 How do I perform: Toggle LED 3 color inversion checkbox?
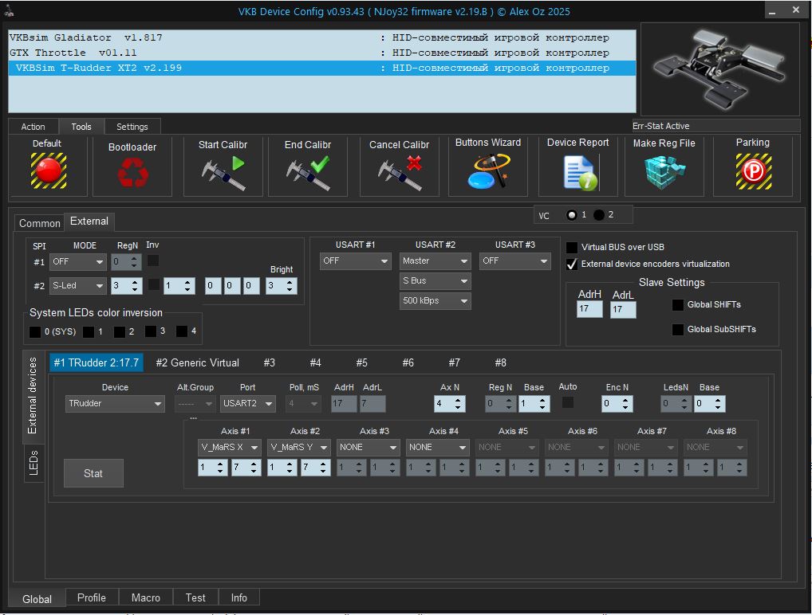151,331
